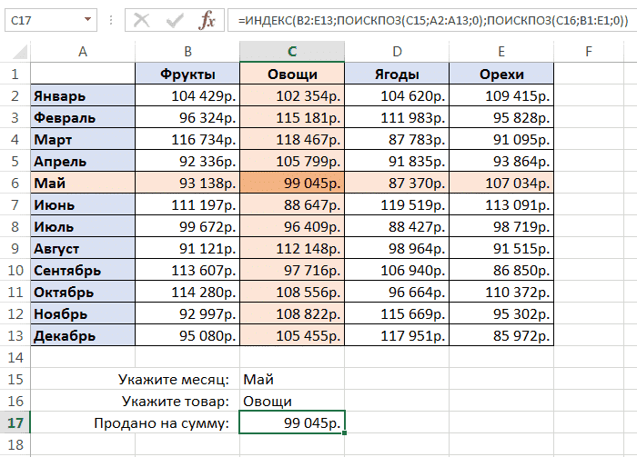
Task: Select column B header
Action: tap(187, 52)
